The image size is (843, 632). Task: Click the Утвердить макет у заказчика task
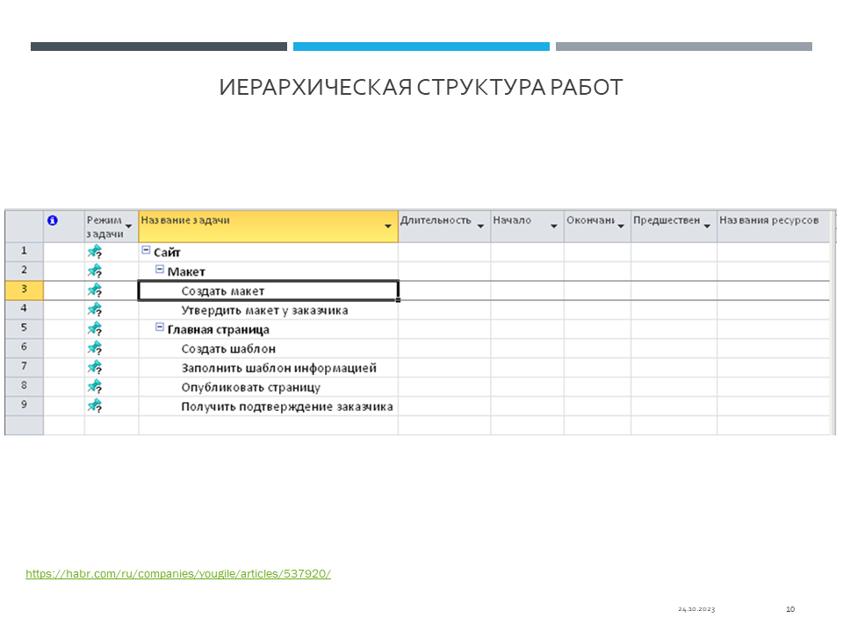[x=264, y=311]
